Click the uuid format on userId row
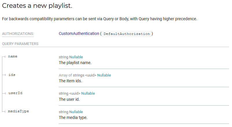Viewport: 232px width, 127px height. [75, 94]
